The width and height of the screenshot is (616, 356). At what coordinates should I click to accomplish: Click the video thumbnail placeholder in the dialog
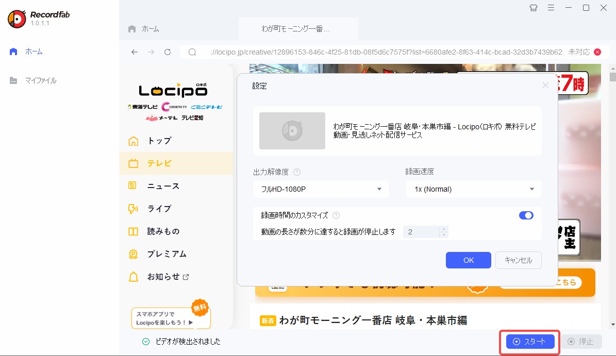(x=292, y=131)
